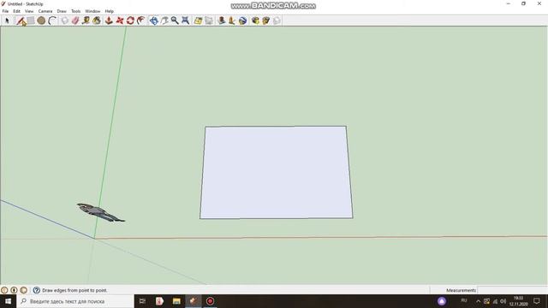Open File Explorer from the taskbar
The width and height of the screenshot is (548, 308).
click(176, 301)
